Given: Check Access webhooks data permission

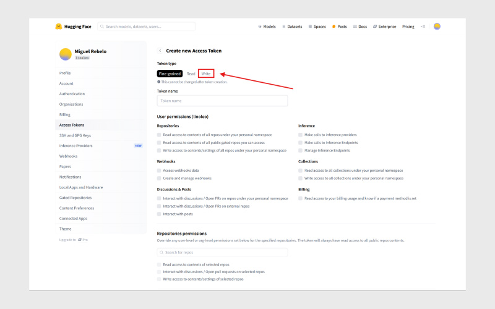Looking at the screenshot, I should 159,170.
